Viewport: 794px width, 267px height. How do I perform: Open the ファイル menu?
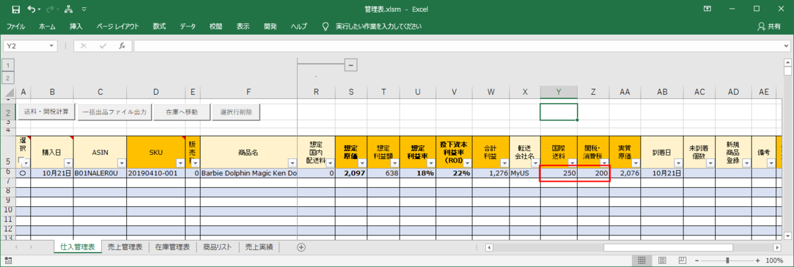pos(16,26)
